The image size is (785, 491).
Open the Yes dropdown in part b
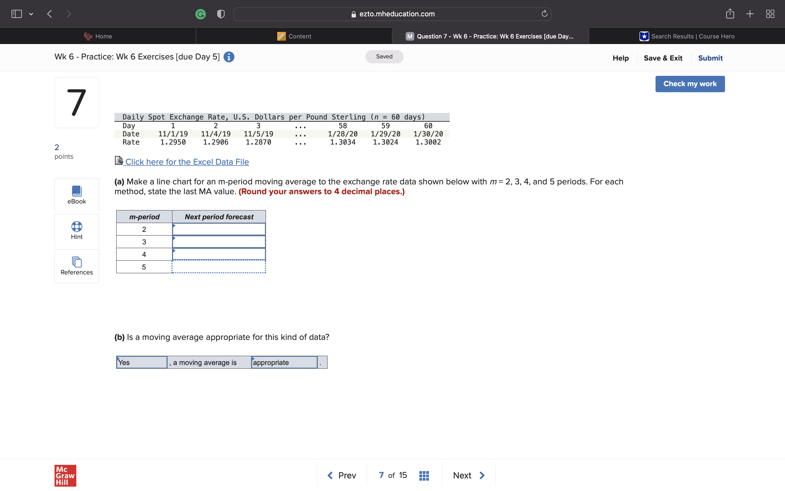[x=141, y=362]
